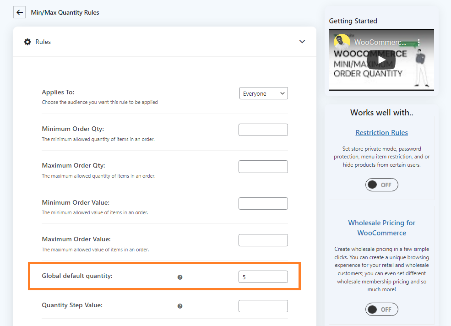Click the 'Rules' panel title

43,42
